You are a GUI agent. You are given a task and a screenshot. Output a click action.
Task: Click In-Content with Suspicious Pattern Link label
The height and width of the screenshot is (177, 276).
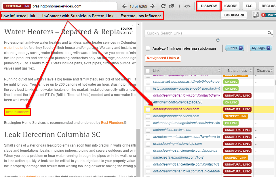point(78,16)
